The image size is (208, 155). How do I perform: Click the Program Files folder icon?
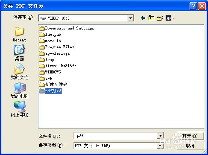click(x=42, y=47)
